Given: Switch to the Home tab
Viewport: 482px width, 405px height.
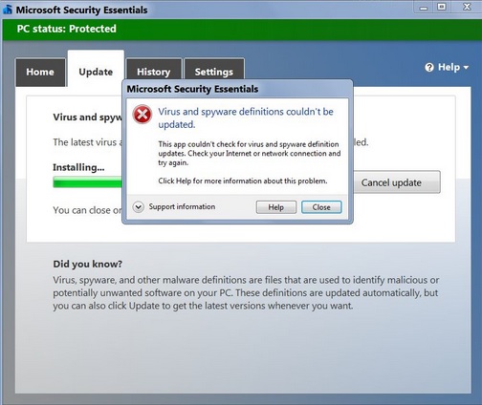Looking at the screenshot, I should click(40, 73).
